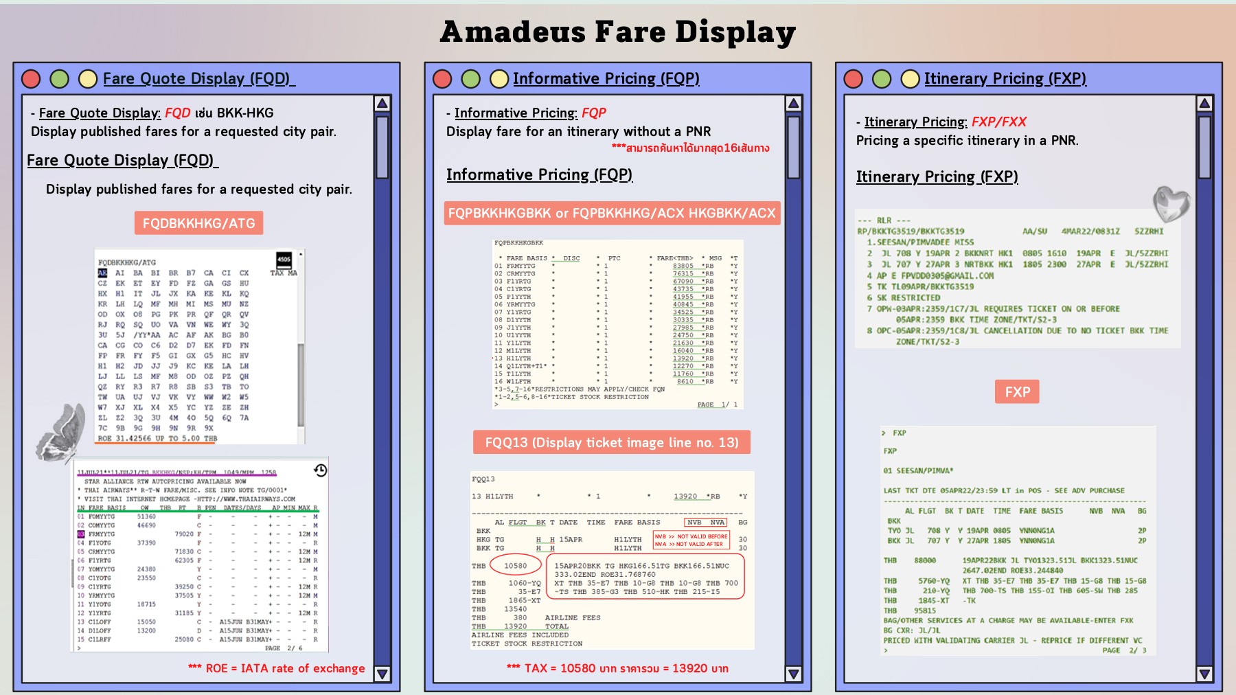Viewport: 1236px width, 695px height.
Task: Click the FQQ13 display ticket image button
Action: [611, 443]
